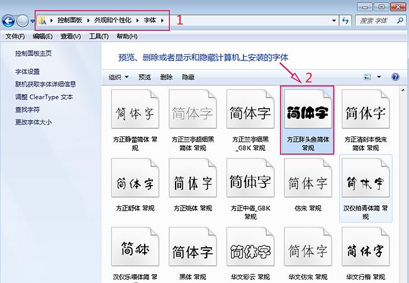This screenshot has height=283, width=409.
Task: Select 控制面板 in the address breadcrumb
Action: point(70,20)
